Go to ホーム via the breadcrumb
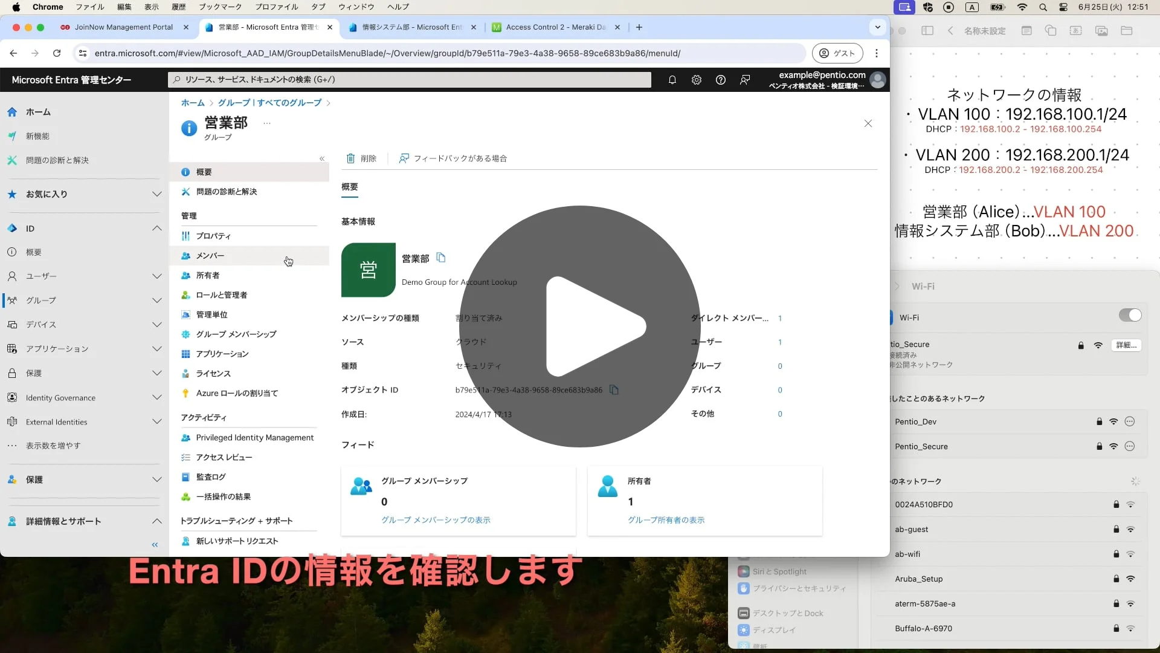This screenshot has width=1160, height=653. [x=193, y=103]
